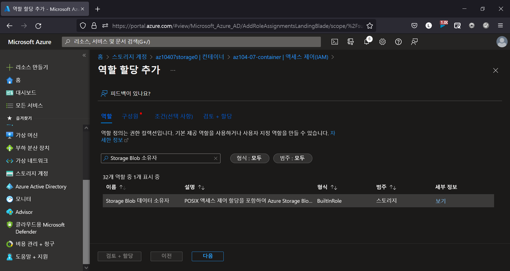Click BuiltInRole cell in role row

[329, 201]
